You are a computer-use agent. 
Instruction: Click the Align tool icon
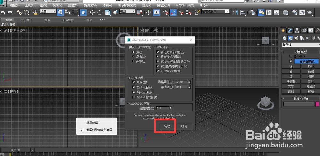click(243, 12)
